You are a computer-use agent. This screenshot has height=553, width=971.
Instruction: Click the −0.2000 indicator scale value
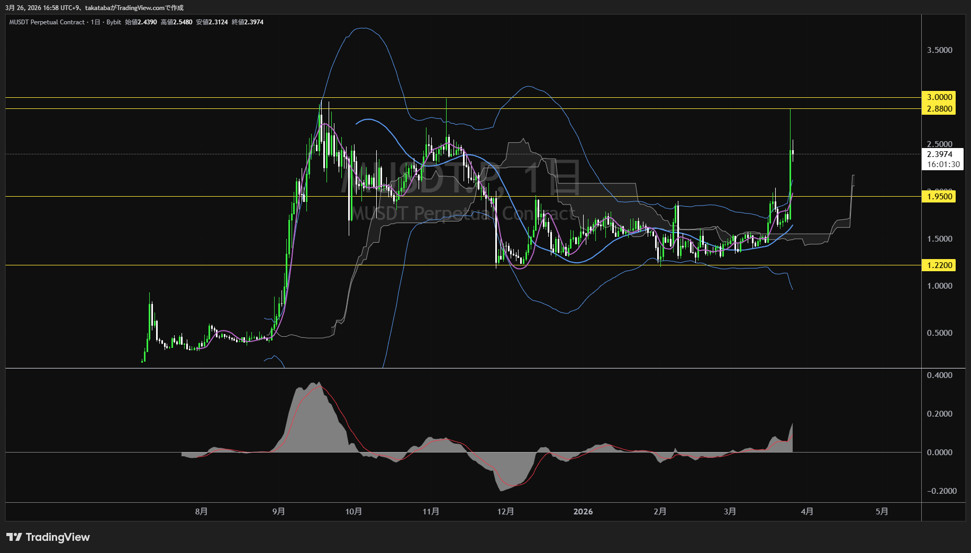coord(941,491)
